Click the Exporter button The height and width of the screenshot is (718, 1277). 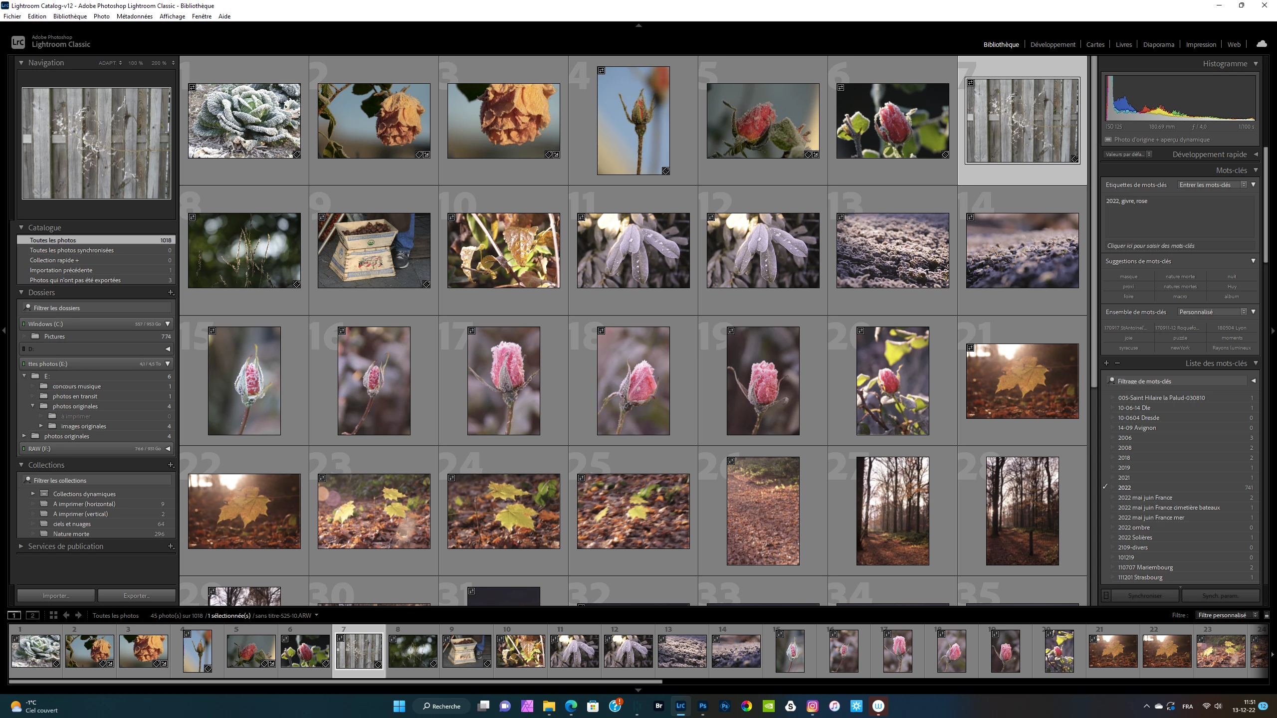[137, 595]
